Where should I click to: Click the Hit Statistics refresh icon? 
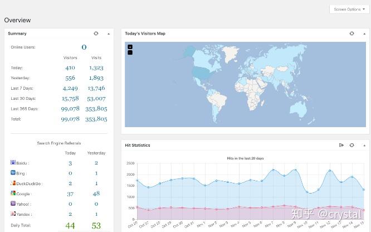tap(352, 145)
